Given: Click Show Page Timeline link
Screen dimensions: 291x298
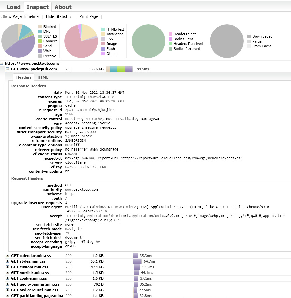Looking at the screenshot, I should tap(20, 16).
